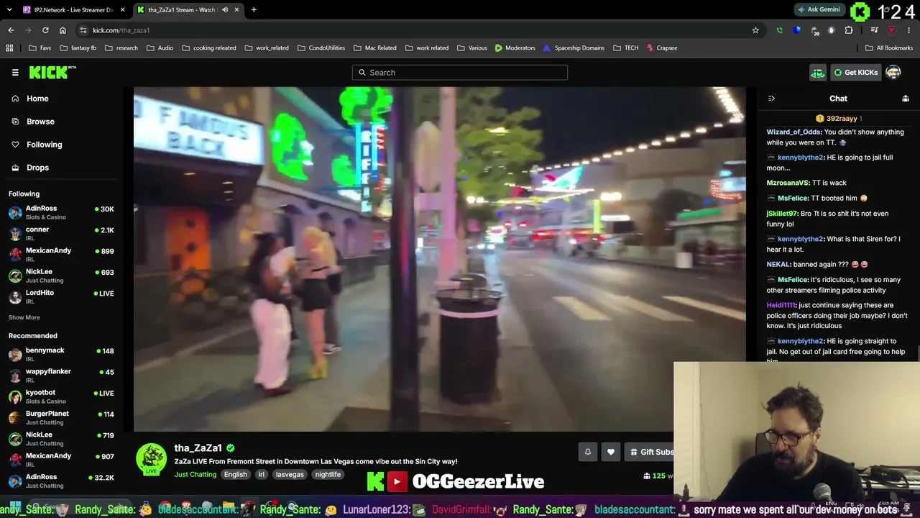Viewport: 920px width, 518px height.
Task: Go back in browser history
Action: click(x=11, y=30)
